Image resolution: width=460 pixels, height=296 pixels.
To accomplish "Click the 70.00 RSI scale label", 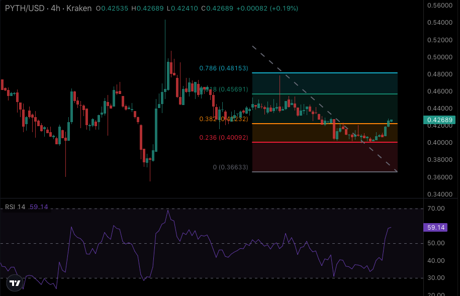I will [x=436, y=209].
